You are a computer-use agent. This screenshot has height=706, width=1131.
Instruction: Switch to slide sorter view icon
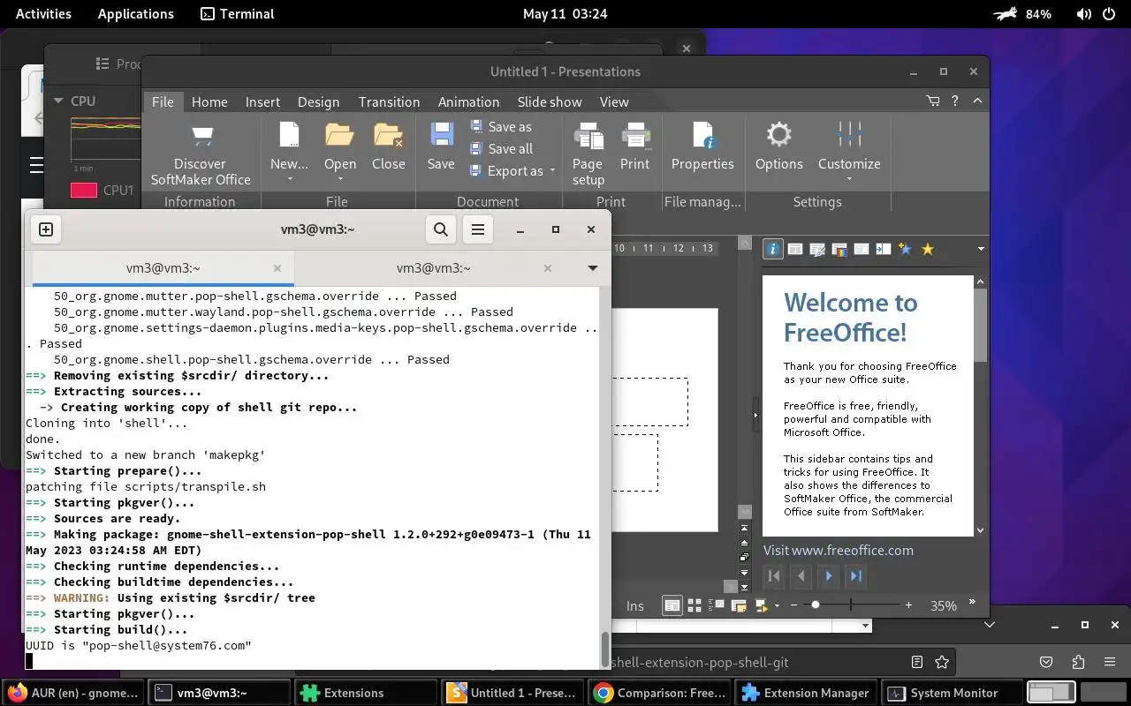tap(695, 605)
